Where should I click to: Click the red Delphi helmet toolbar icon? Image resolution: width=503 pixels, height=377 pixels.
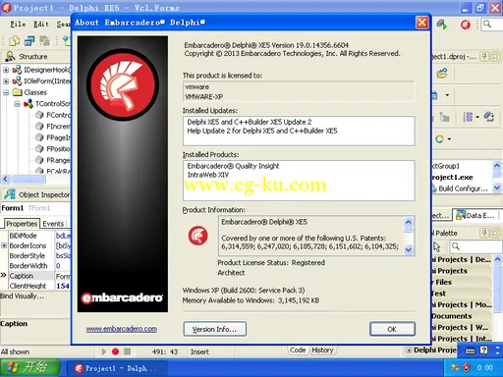(466, 25)
